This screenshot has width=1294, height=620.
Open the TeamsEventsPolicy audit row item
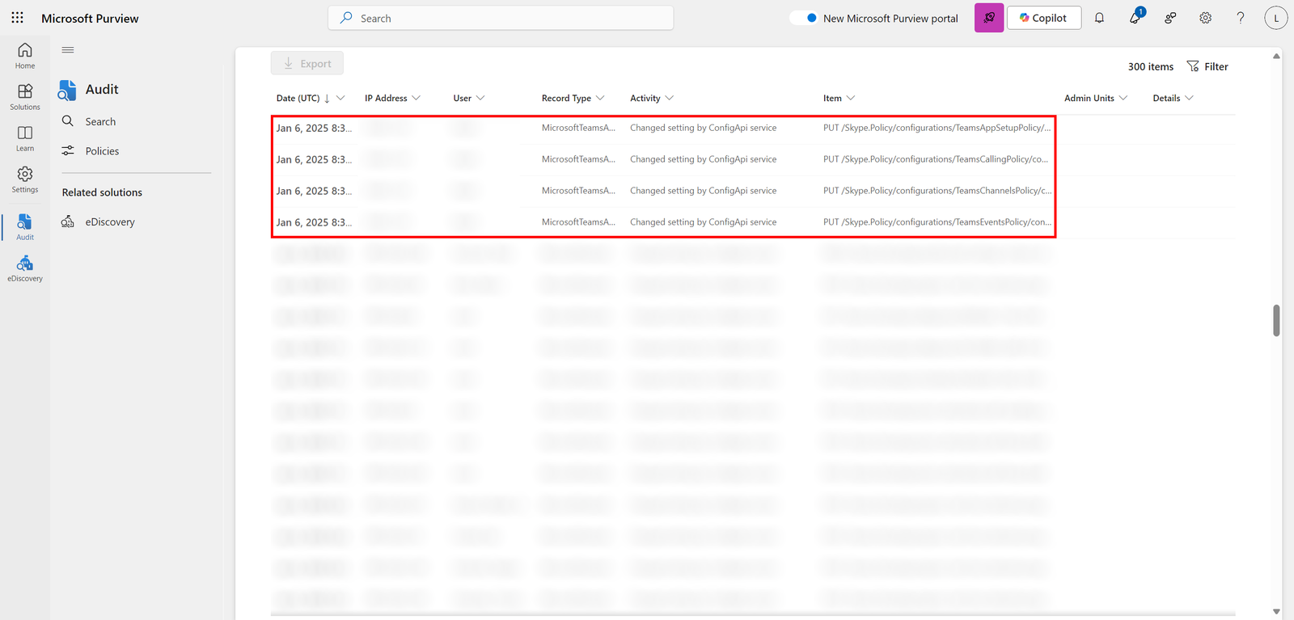click(937, 222)
